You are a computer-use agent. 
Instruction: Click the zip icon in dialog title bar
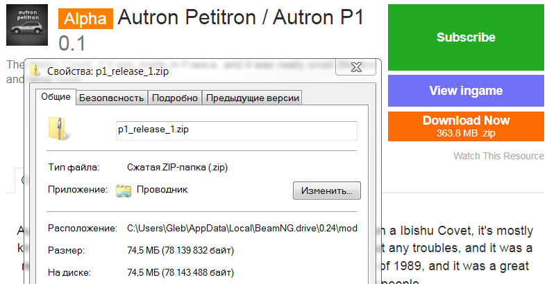(35, 70)
